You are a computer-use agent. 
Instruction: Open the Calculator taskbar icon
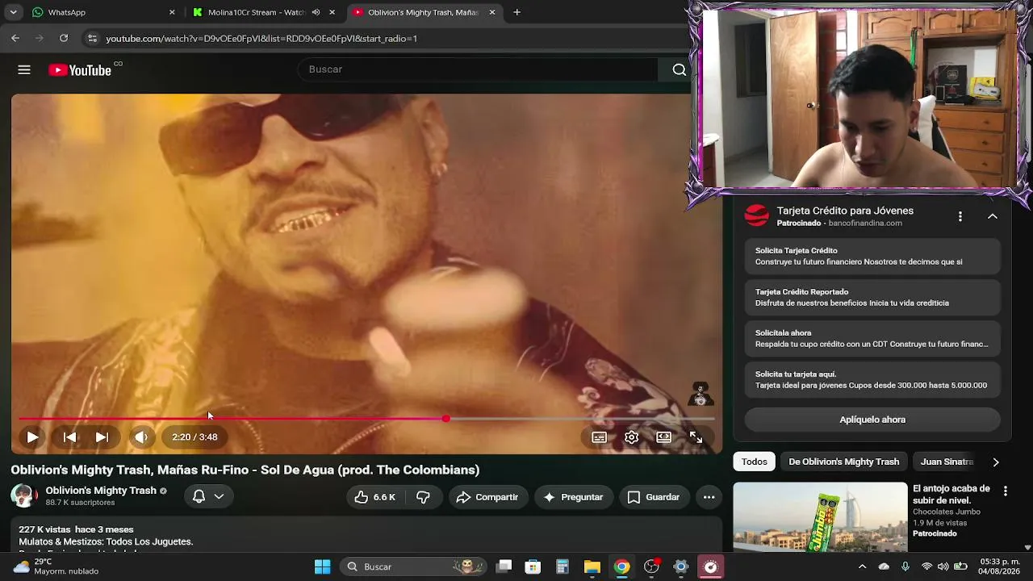point(563,566)
